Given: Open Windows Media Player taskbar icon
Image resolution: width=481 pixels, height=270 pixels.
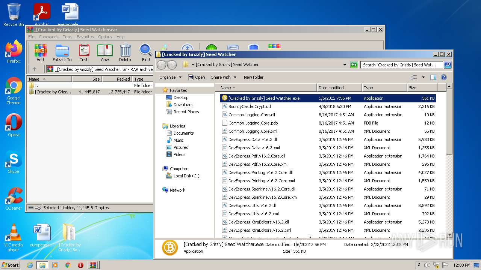Looking at the screenshot, I should [x=55, y=265].
